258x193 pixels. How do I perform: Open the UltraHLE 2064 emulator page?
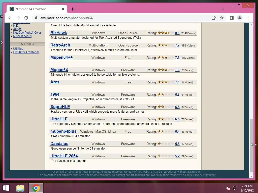click(x=64, y=156)
